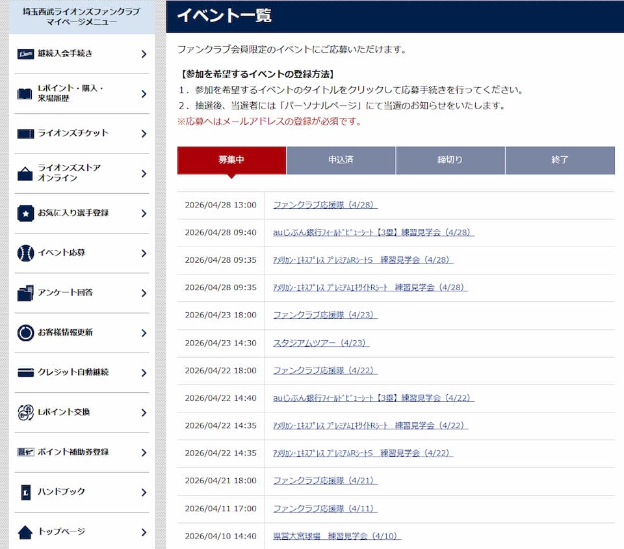This screenshot has height=549, width=624.
Task: Select the 募集中 tab
Action: pyautogui.click(x=231, y=160)
